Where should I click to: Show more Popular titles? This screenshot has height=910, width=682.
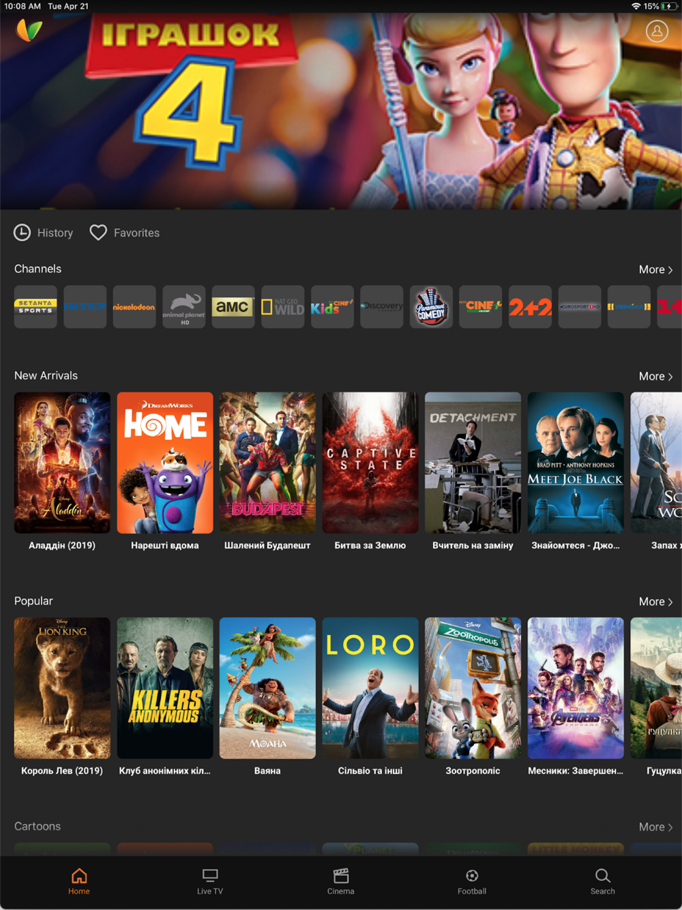(656, 602)
